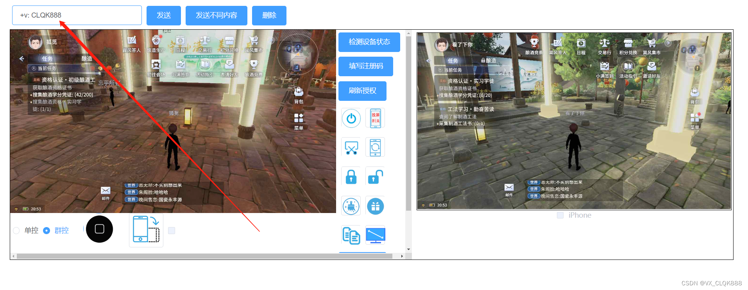Image resolution: width=748 pixels, height=290 pixels.
Task: Click 小满签到 calendar icon in the left game screen
Action: 180,68
